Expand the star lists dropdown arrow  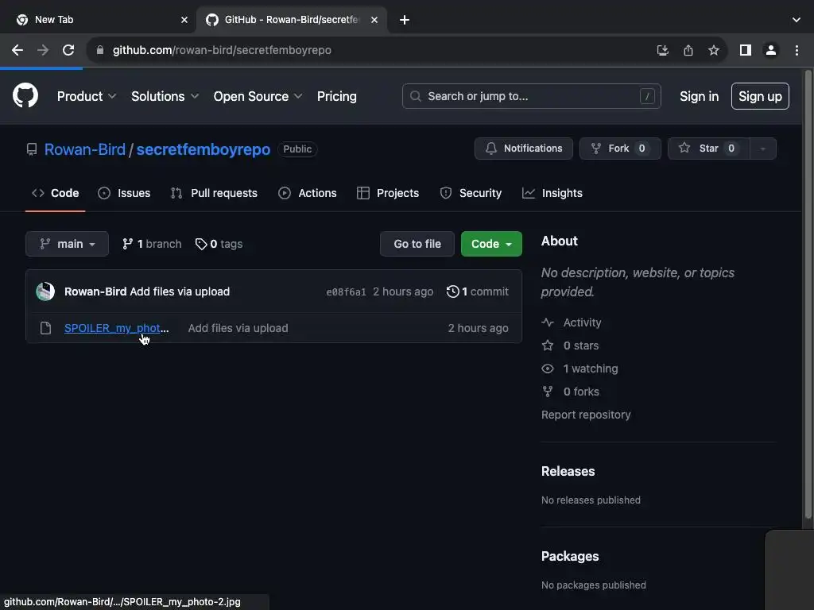click(x=762, y=149)
